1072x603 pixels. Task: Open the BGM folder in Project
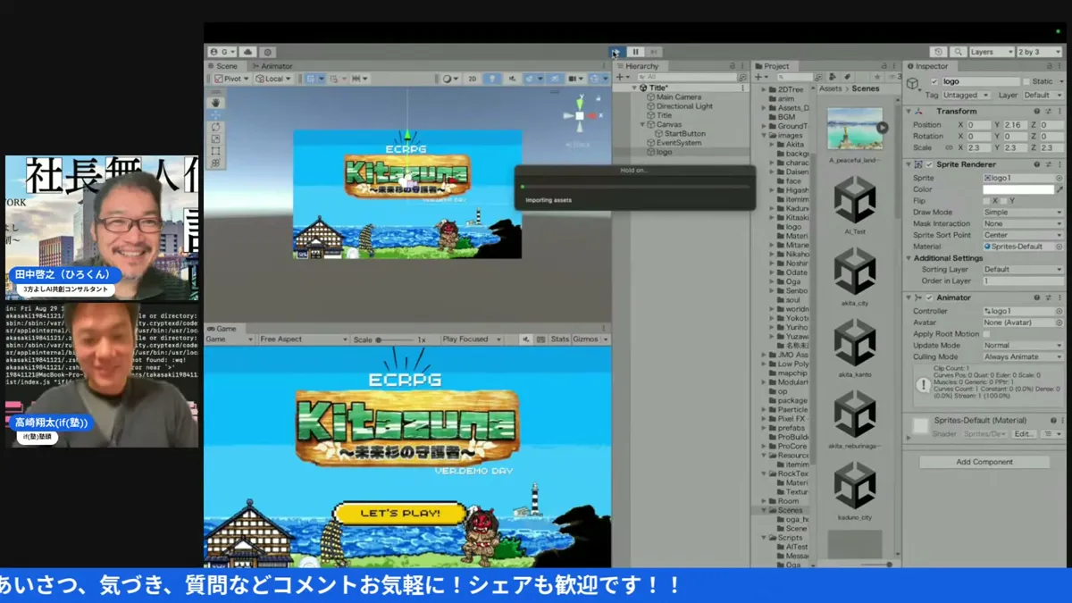point(786,117)
